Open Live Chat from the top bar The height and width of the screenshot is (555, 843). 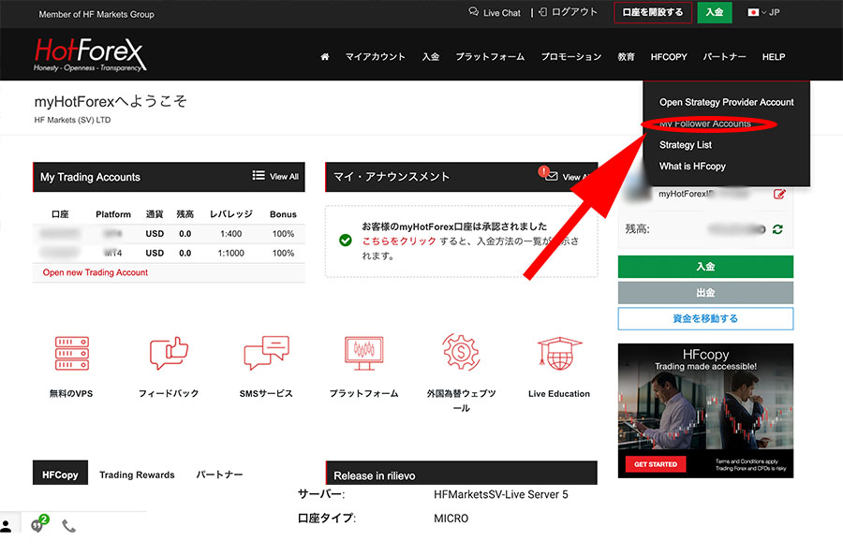click(x=495, y=12)
